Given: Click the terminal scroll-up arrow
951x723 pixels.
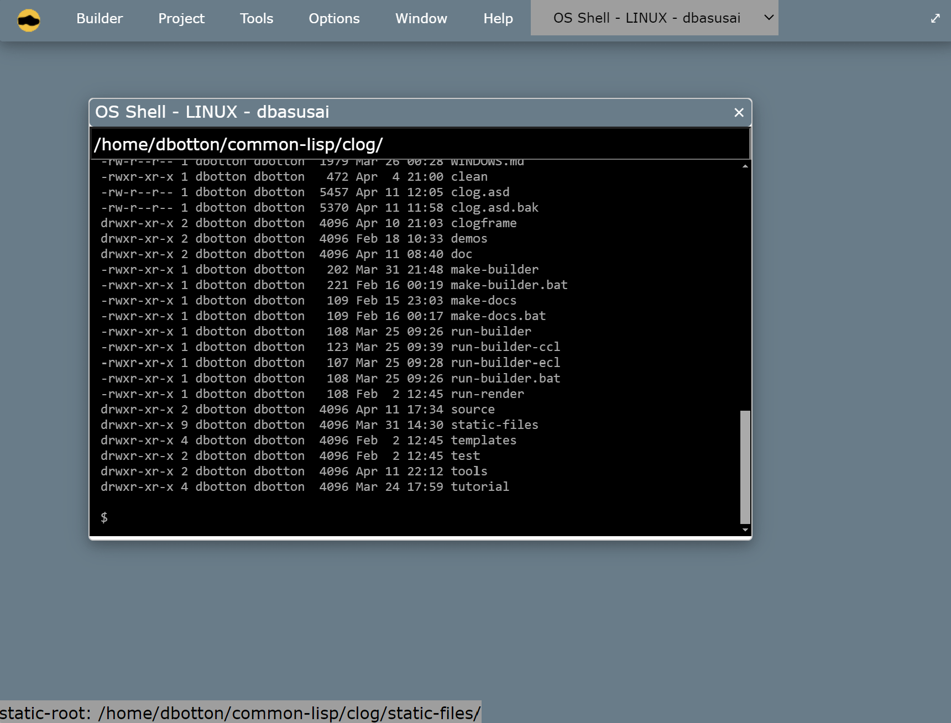Looking at the screenshot, I should click(745, 166).
